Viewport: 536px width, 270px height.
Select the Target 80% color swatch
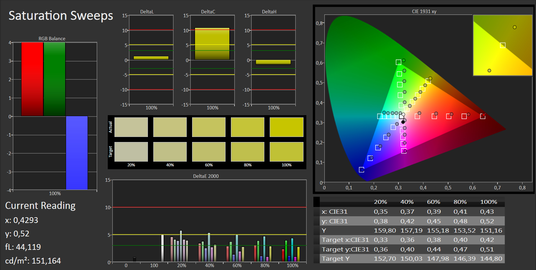[x=248, y=152]
